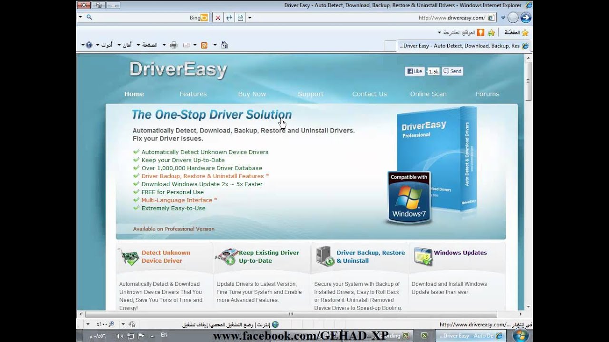Screen dimensions: 609x342
Task: Click the Action Center flag icon
Action: point(141,336)
